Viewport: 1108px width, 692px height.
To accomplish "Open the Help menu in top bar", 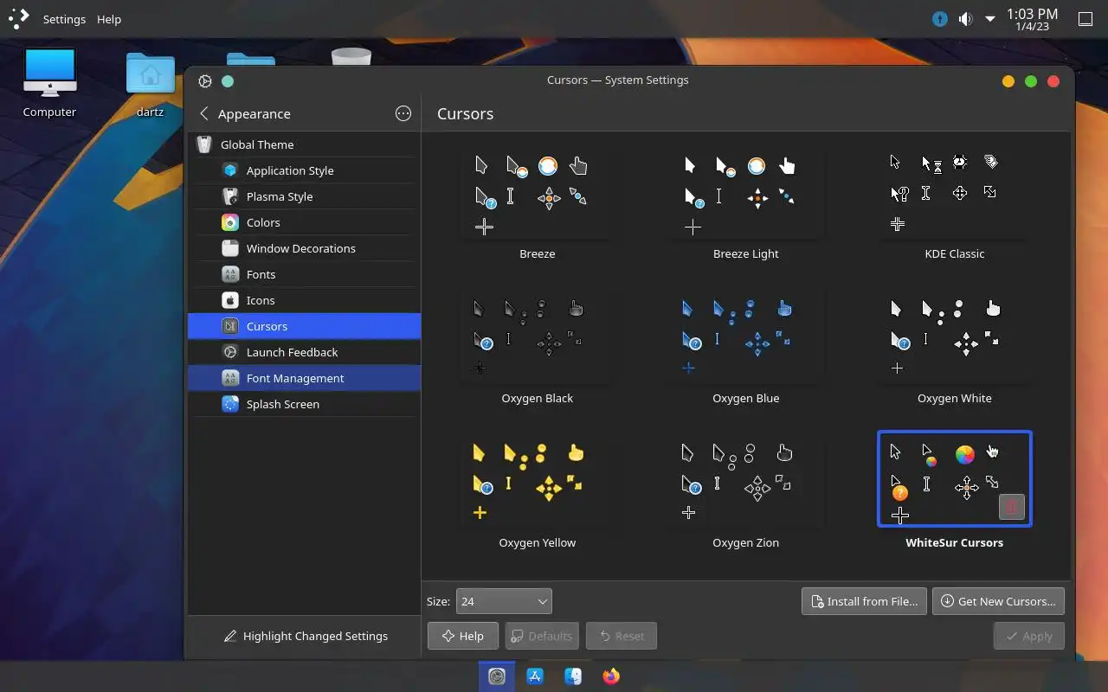I will coord(109,19).
